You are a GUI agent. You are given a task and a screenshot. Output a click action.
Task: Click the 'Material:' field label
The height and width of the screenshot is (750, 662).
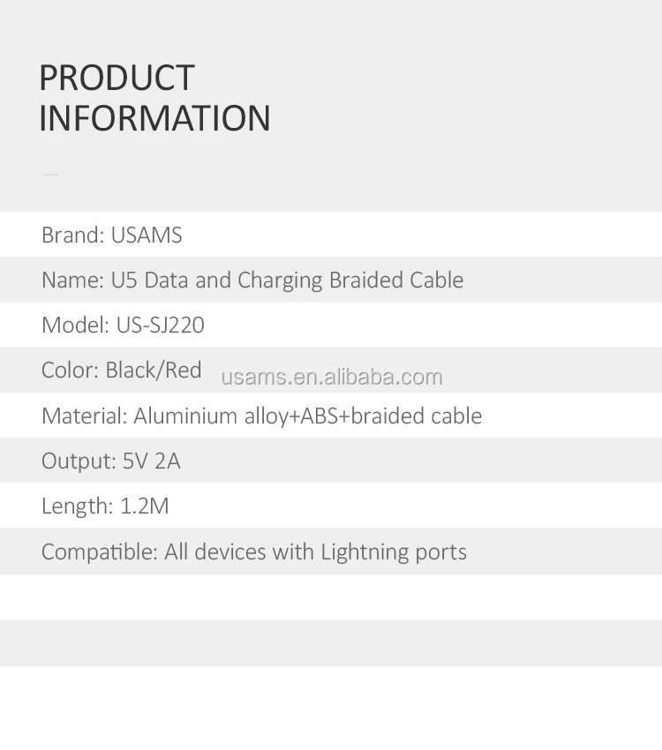click(x=84, y=416)
